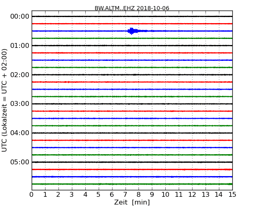Click the last green trace at 05:45
Screen dimensions: 264x211
click(x=132, y=184)
